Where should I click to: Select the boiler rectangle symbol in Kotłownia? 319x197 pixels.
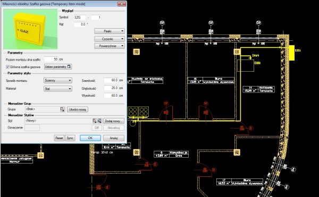[x=246, y=65]
